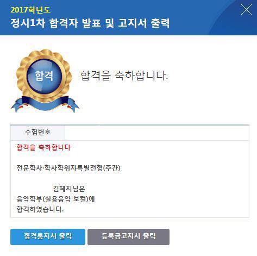
Task: Click the large 합격을 축하합니다. message
Action: pos(124,76)
